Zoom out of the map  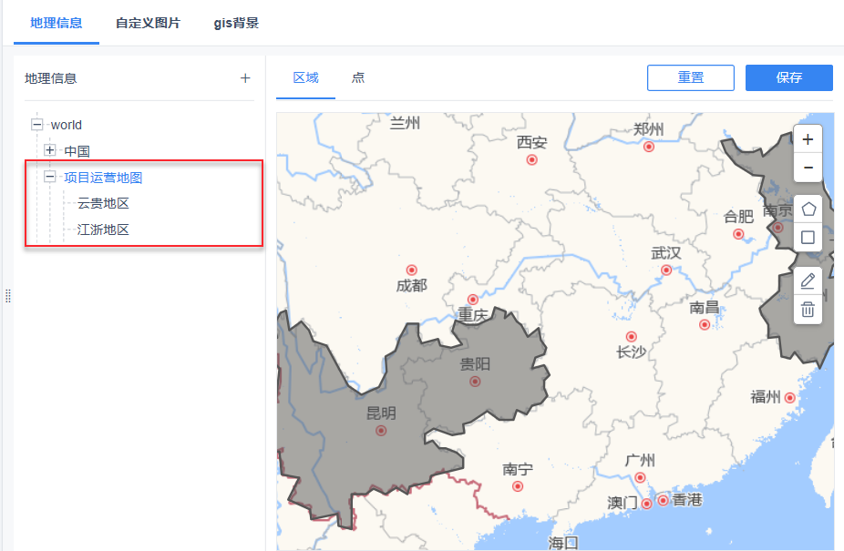(x=808, y=168)
